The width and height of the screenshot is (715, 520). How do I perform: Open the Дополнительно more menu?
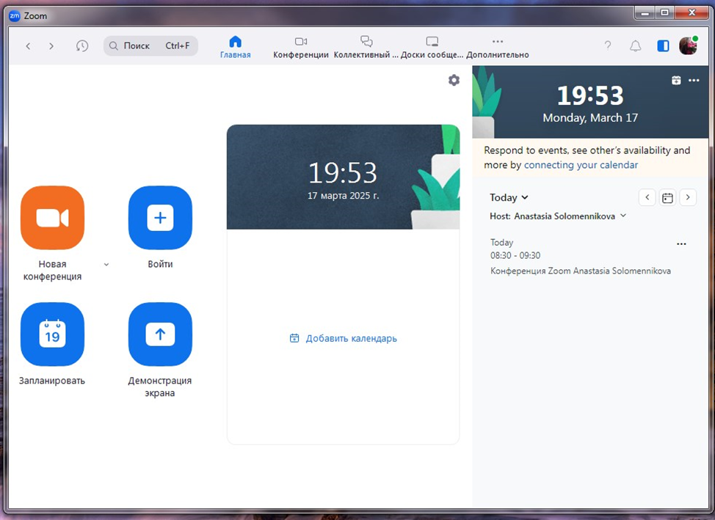[498, 48]
